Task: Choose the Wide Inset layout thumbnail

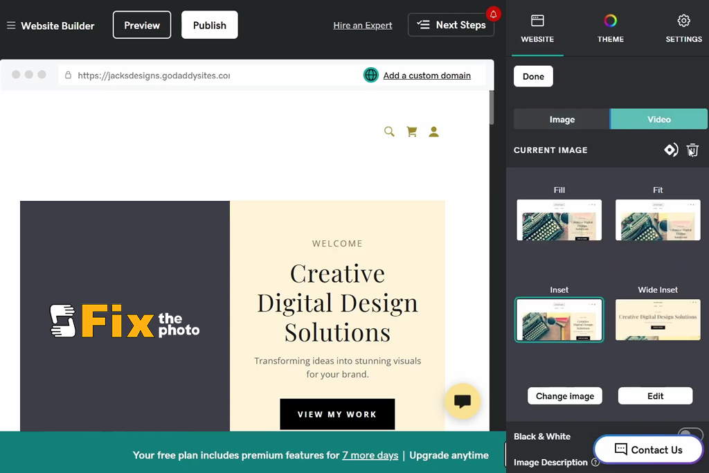Action: tap(658, 320)
